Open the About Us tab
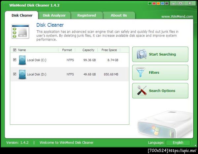The height and width of the screenshot is (154, 198). pos(119,15)
